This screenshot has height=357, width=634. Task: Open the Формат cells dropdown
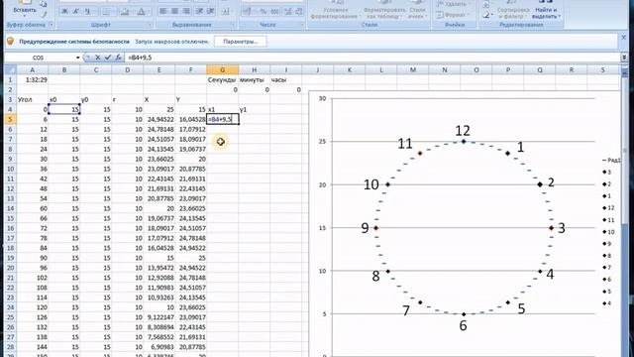454,15
